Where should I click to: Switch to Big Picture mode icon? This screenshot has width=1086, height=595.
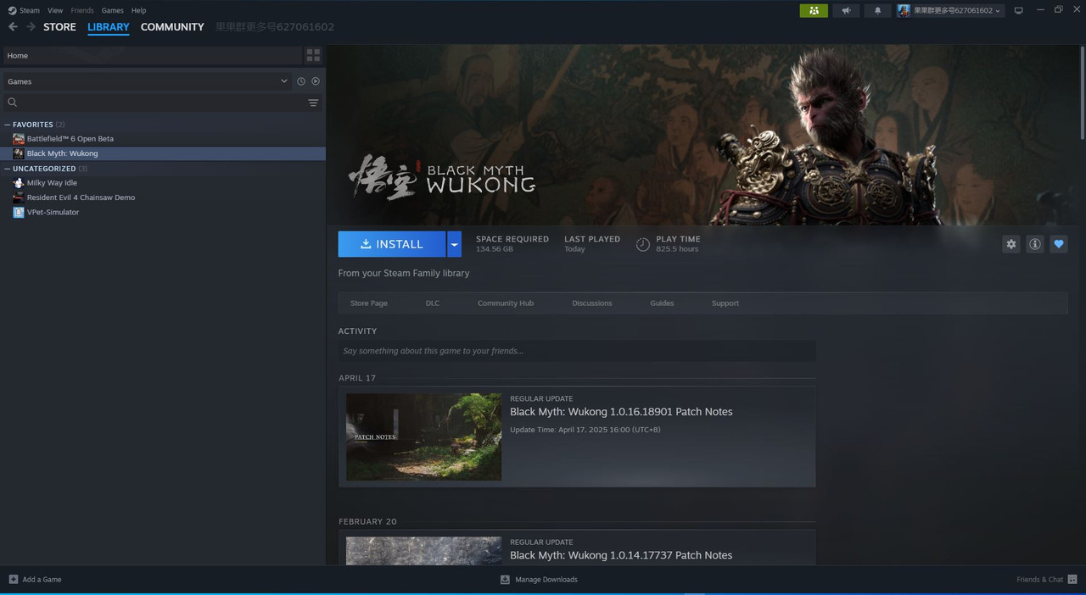1019,10
